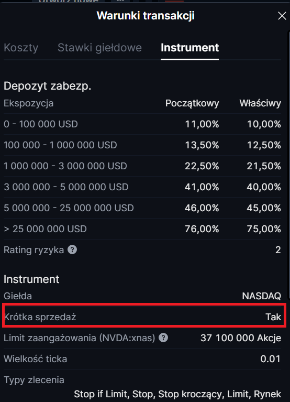Open the help icon next to Rating ryzyka

72,249
